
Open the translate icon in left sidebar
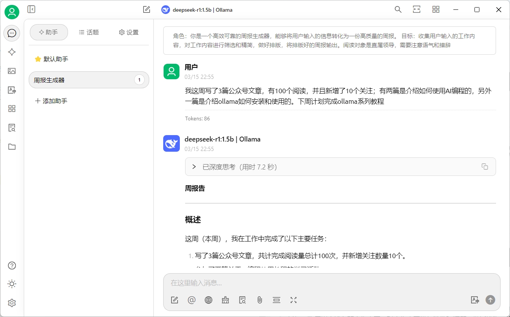12,90
